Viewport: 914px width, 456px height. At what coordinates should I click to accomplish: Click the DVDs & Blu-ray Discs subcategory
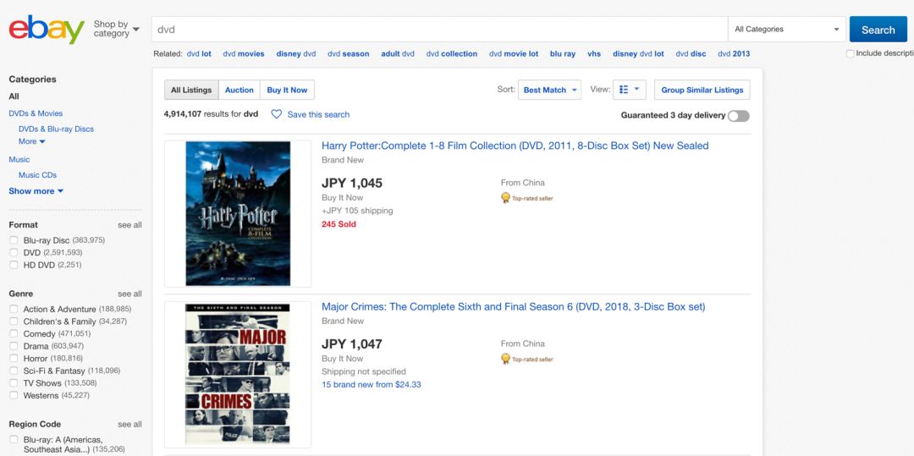pos(56,129)
